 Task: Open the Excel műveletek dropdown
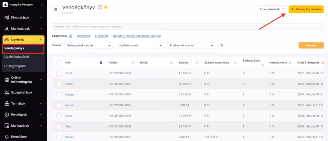[272, 9]
